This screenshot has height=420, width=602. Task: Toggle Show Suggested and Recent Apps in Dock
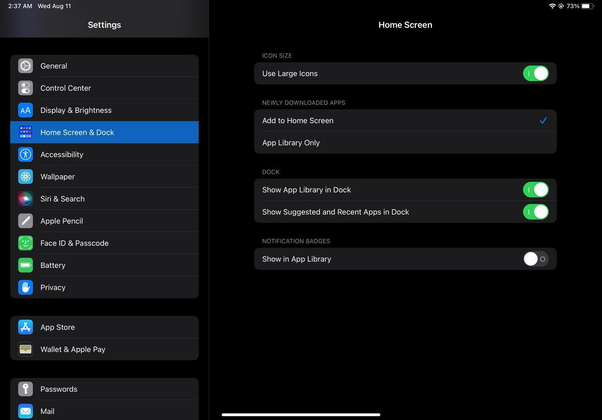pos(536,212)
